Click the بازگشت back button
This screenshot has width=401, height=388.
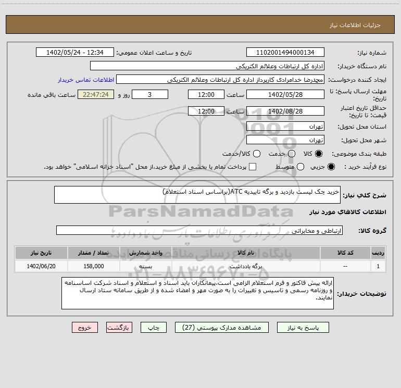pos(119,328)
